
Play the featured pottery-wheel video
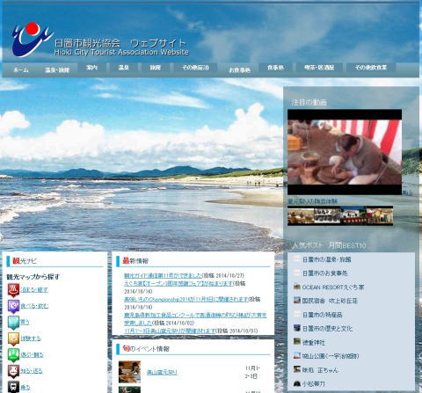click(345, 152)
